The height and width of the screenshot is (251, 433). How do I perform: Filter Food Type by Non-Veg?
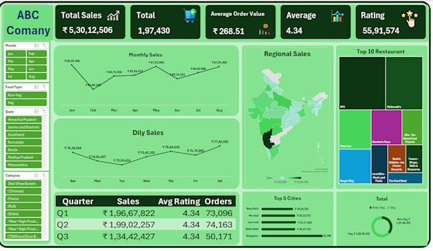point(26,95)
